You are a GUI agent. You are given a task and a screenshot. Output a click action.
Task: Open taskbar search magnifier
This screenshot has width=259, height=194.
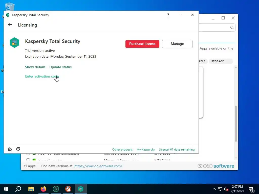click(x=18, y=189)
